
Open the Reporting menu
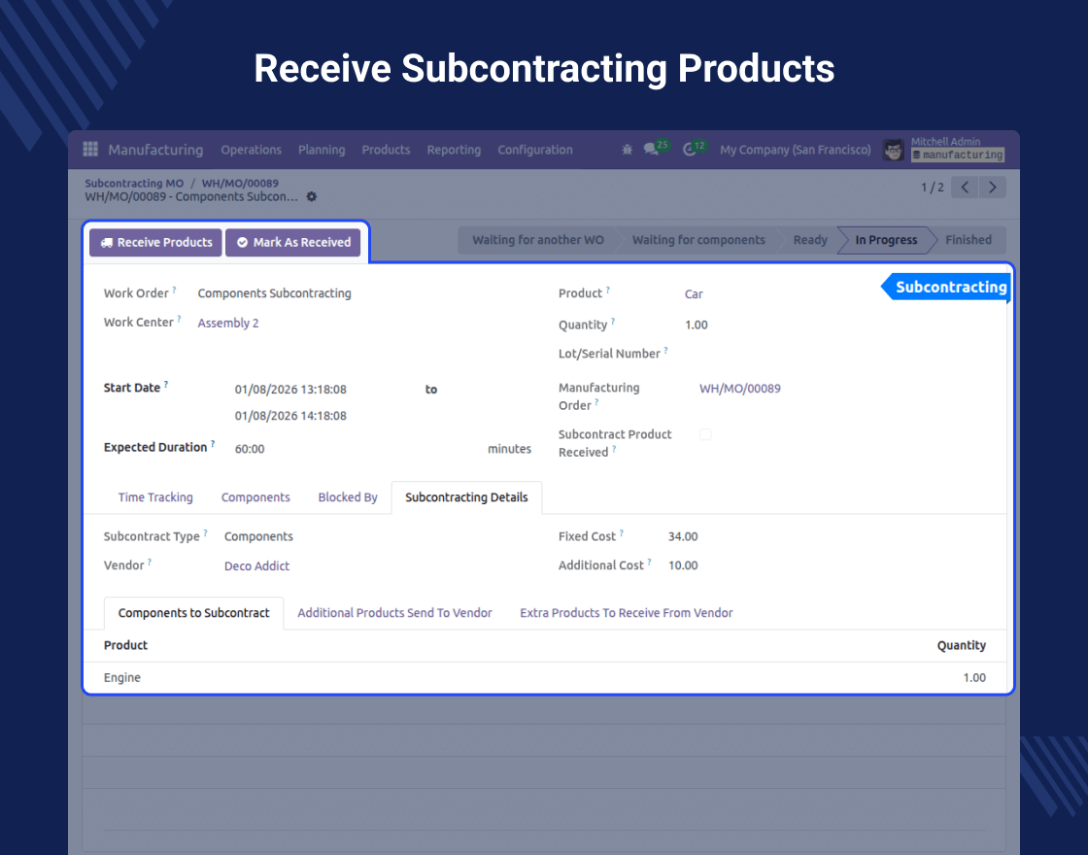point(454,150)
